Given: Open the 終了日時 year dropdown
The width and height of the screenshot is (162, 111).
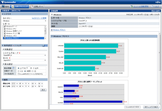Looking at the screenshot, I should pos(14,86).
